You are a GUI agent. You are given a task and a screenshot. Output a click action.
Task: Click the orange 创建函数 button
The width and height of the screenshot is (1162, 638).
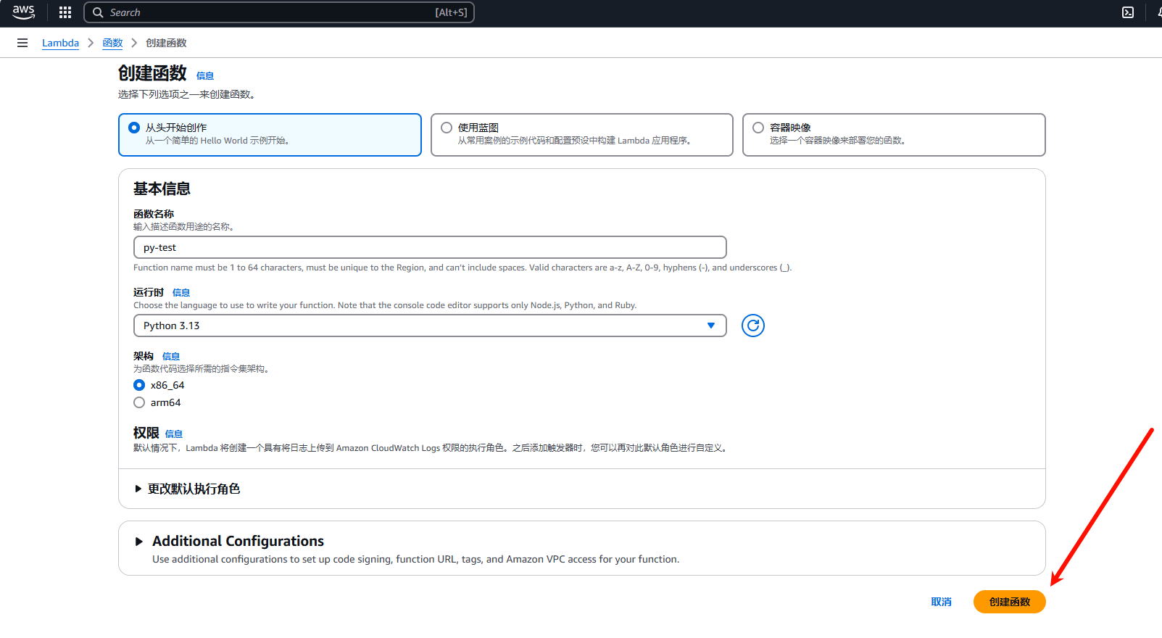tap(1009, 602)
